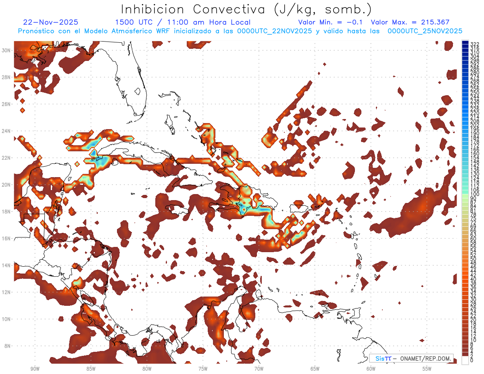Click the "80W" longitude label

147,369
